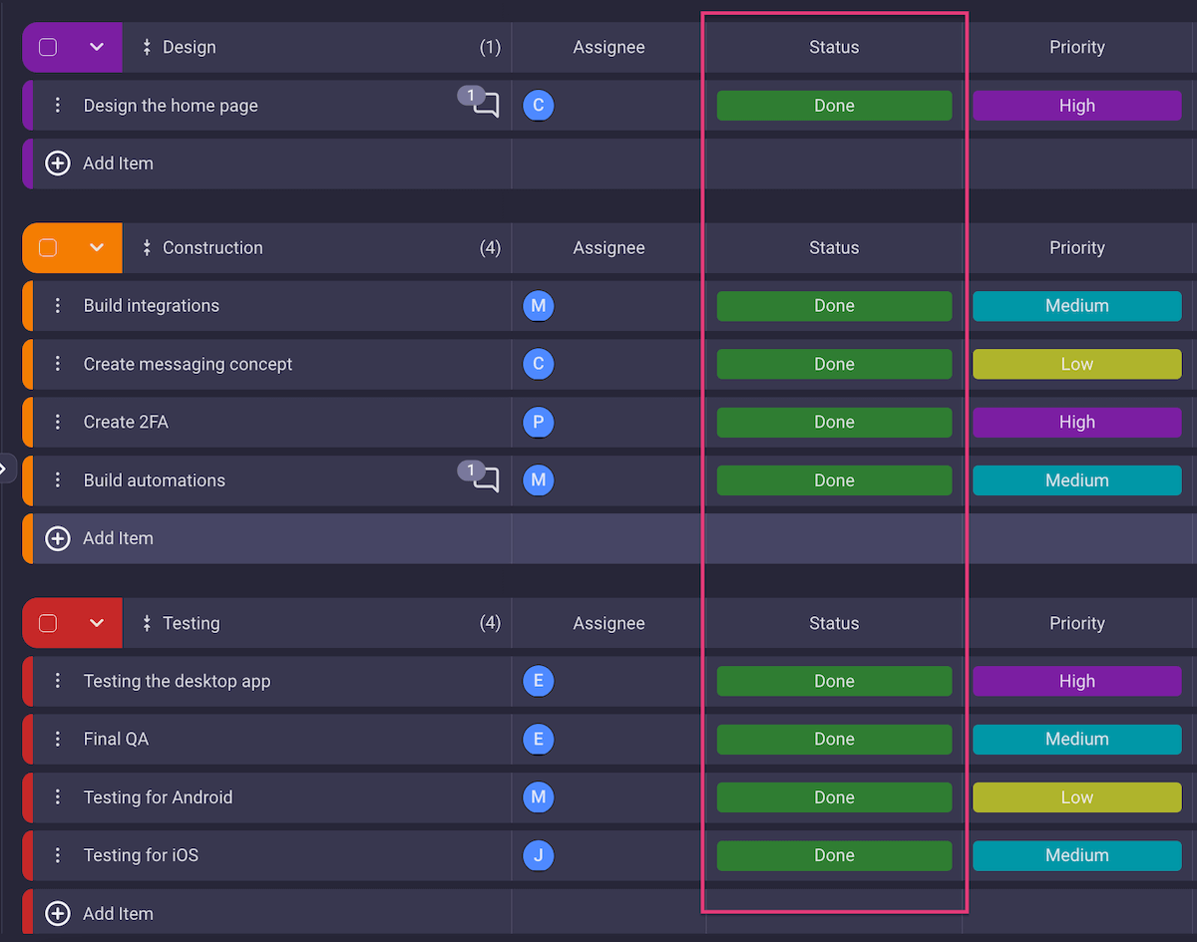
Task: Click Add Item under the Construction group
Action: click(x=118, y=537)
